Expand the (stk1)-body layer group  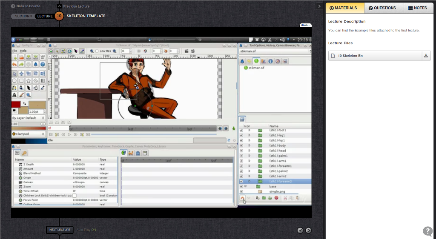pos(250,145)
